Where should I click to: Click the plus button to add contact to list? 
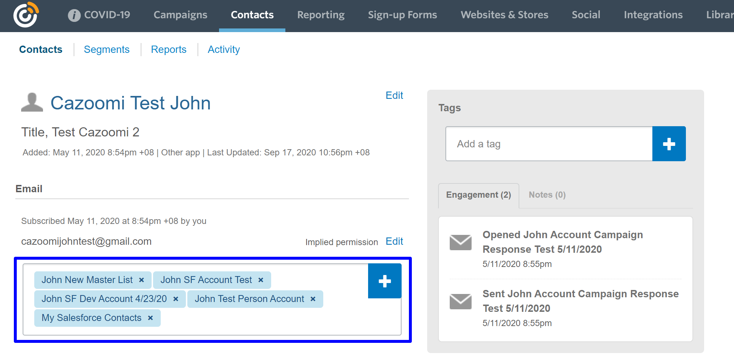click(x=384, y=281)
